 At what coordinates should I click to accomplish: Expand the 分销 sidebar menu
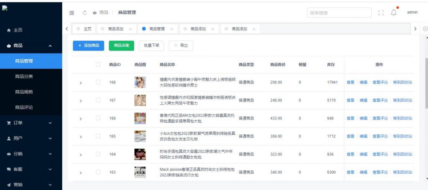pyautogui.click(x=31, y=154)
